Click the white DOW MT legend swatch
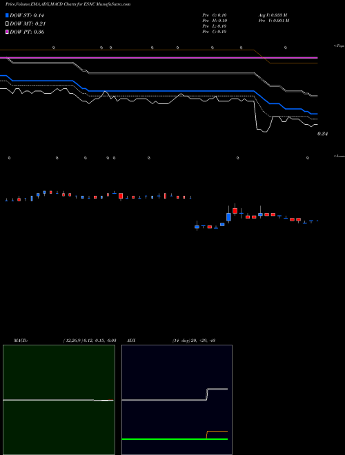This screenshot has width=345, height=455. [8, 23]
